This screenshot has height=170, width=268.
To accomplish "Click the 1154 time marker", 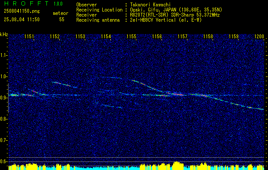I will click(x=106, y=36).
